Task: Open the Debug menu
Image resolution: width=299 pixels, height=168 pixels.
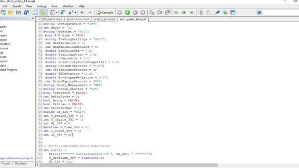Action: click(41, 6)
